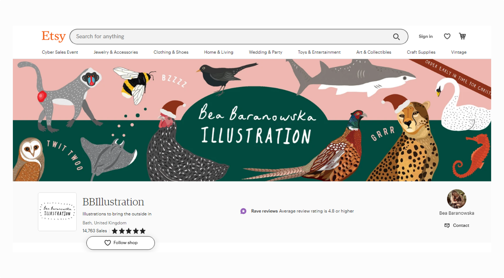Open favorites heart icon in header
This screenshot has height=278, width=504.
tap(447, 36)
